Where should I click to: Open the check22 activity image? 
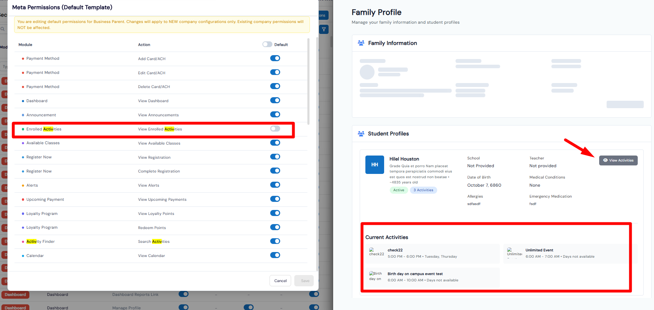pos(376,252)
